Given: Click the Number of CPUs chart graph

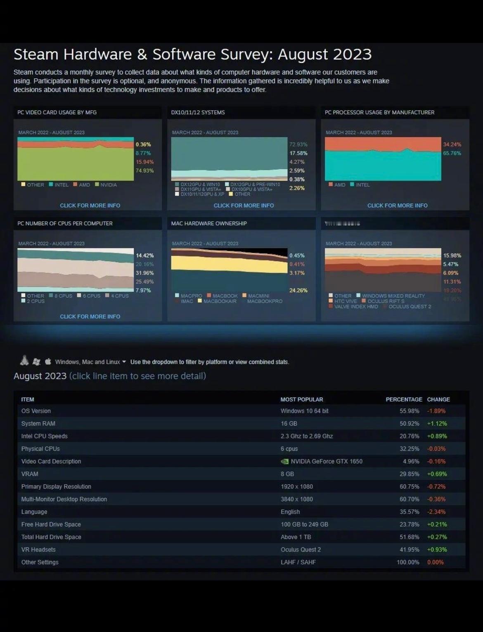Looking at the screenshot, I should click(76, 270).
